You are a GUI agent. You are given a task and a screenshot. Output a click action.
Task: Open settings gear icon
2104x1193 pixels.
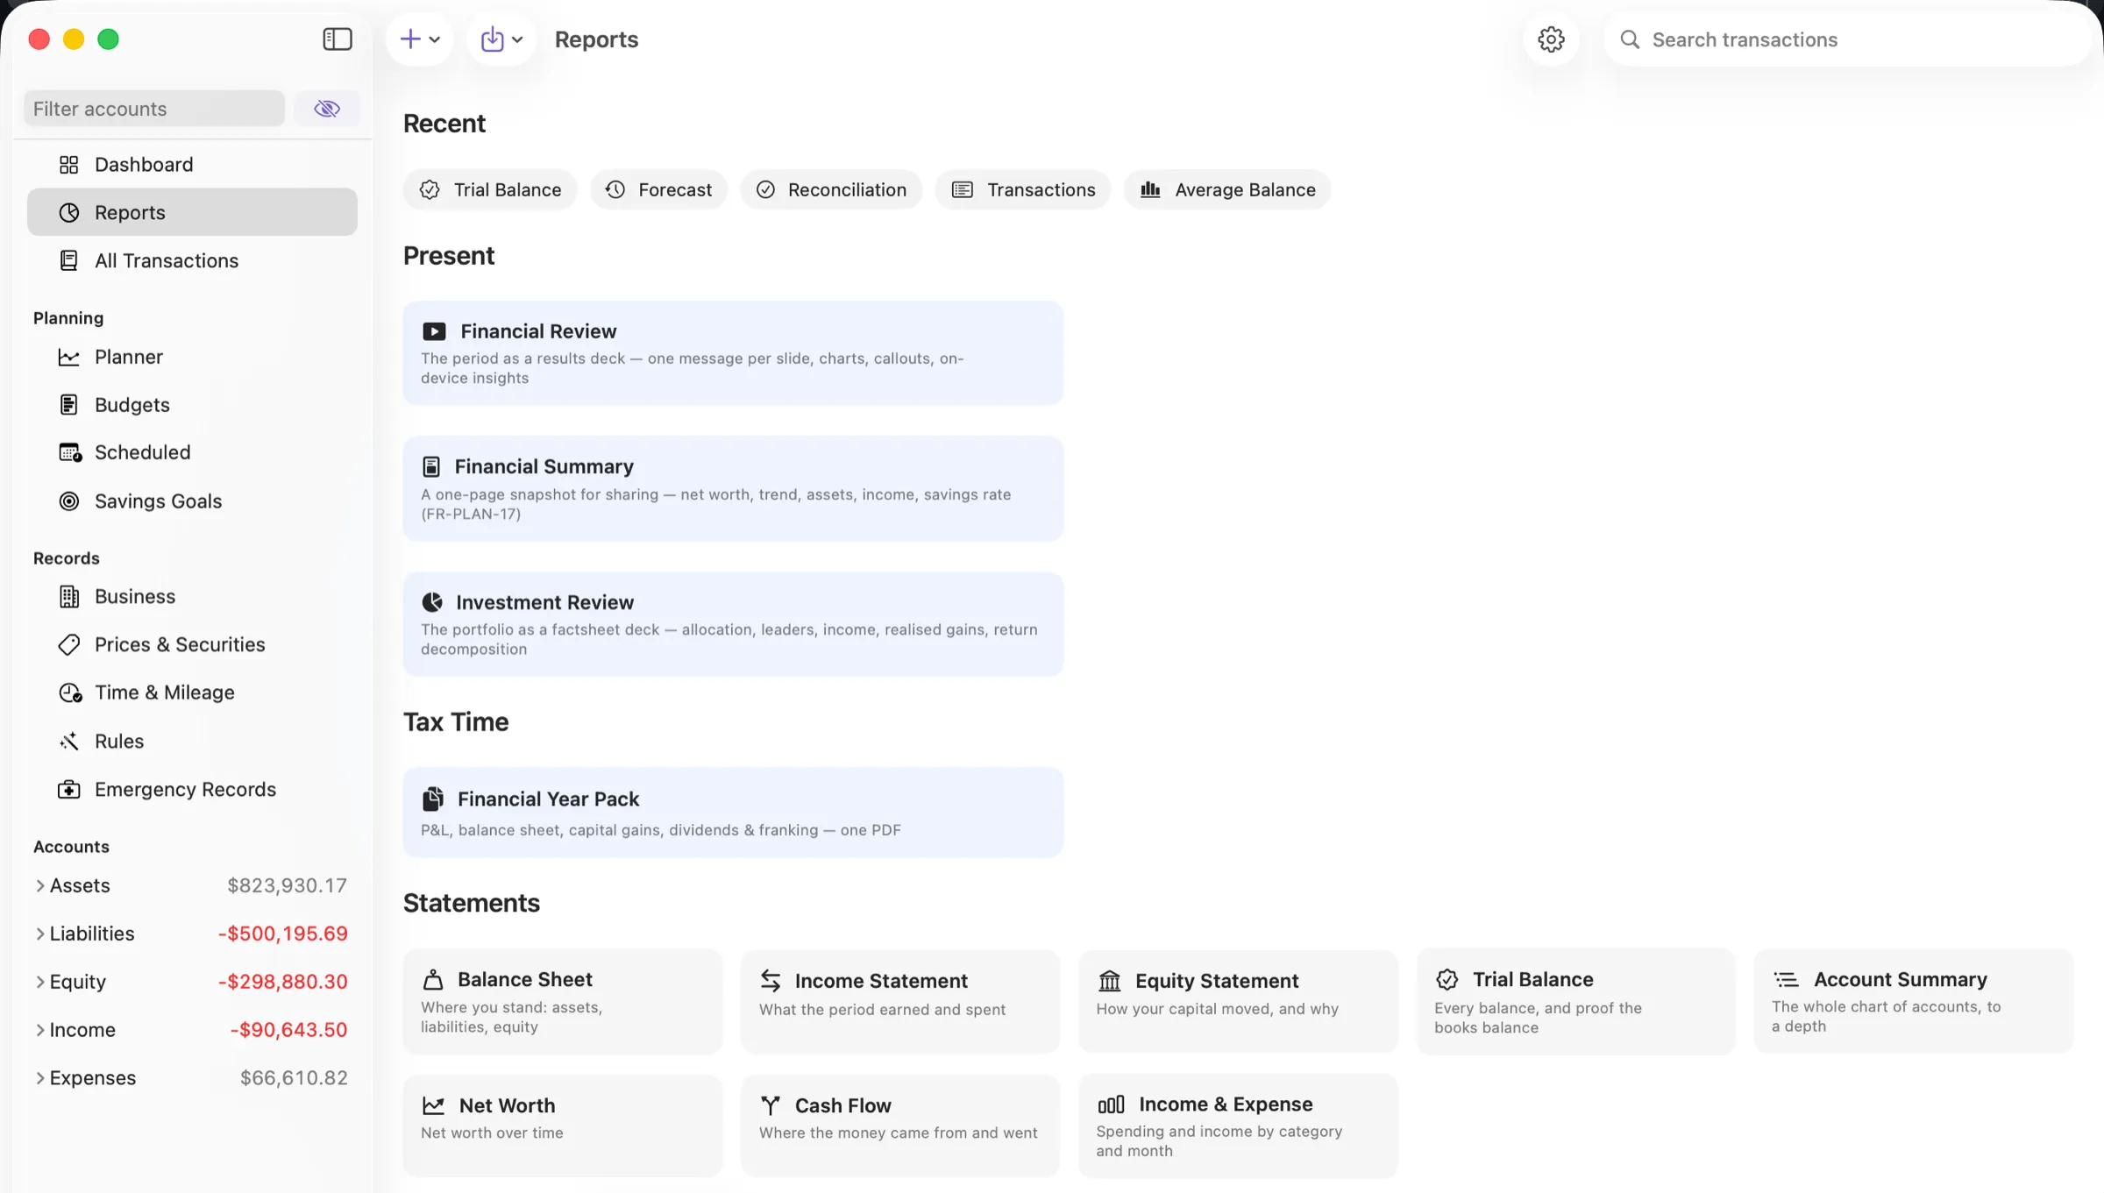click(1551, 39)
